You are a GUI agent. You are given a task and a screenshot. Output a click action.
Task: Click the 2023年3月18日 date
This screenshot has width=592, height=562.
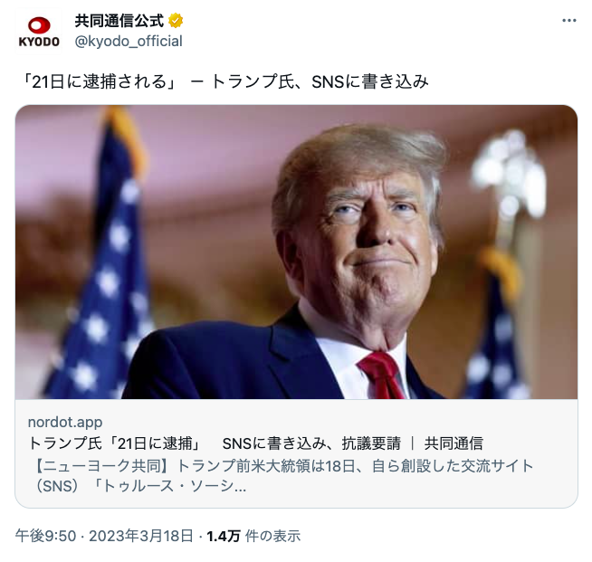click(141, 536)
